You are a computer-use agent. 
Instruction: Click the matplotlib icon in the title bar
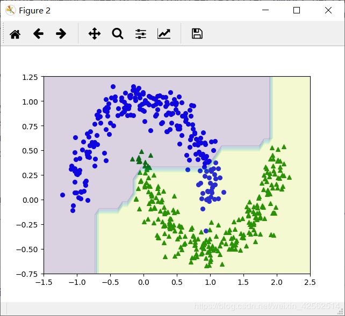pyautogui.click(x=11, y=10)
